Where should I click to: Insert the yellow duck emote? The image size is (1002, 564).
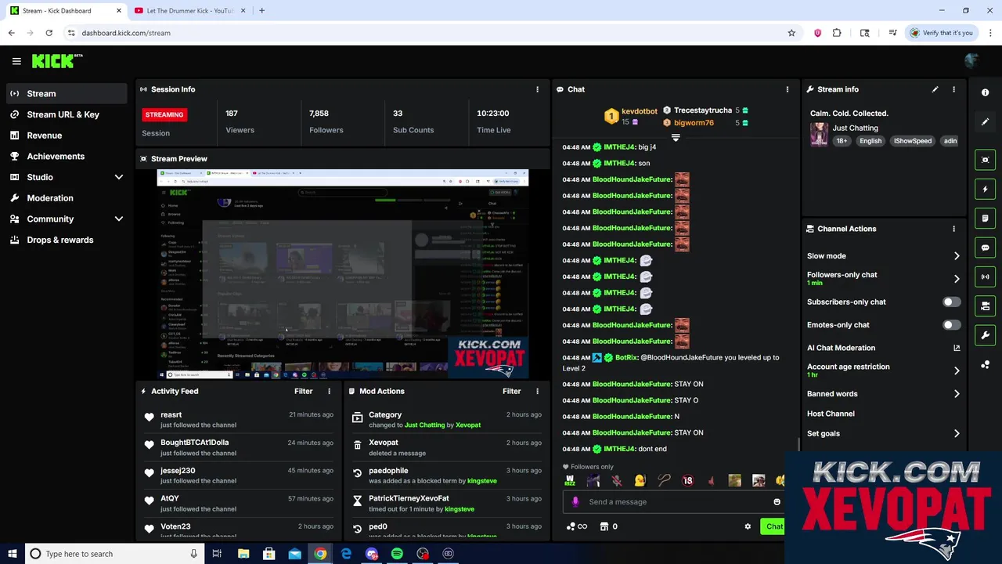tap(640, 480)
